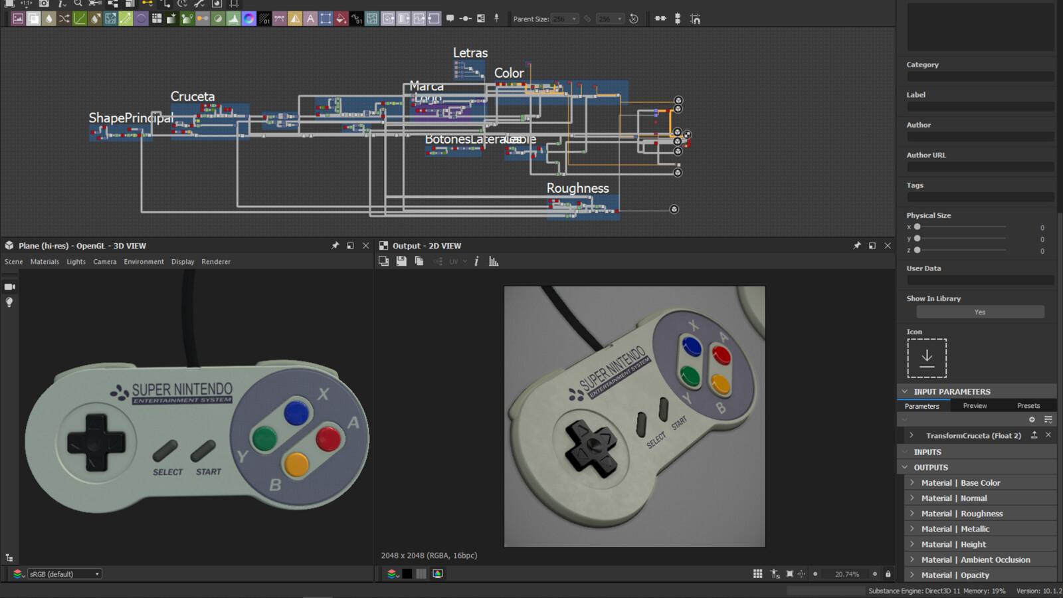
Task: Expand the TransformCruceta (Float 2) parameter
Action: [911, 435]
